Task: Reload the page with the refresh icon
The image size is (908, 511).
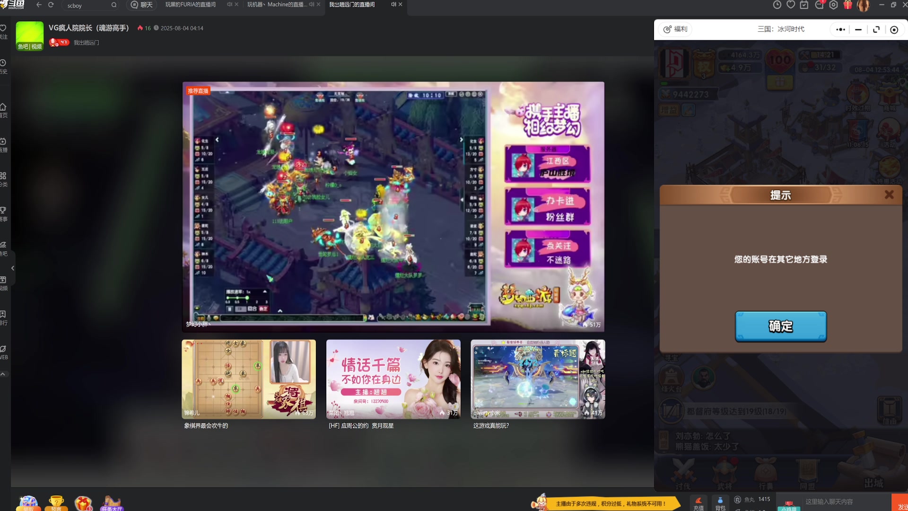Action: pyautogui.click(x=51, y=5)
